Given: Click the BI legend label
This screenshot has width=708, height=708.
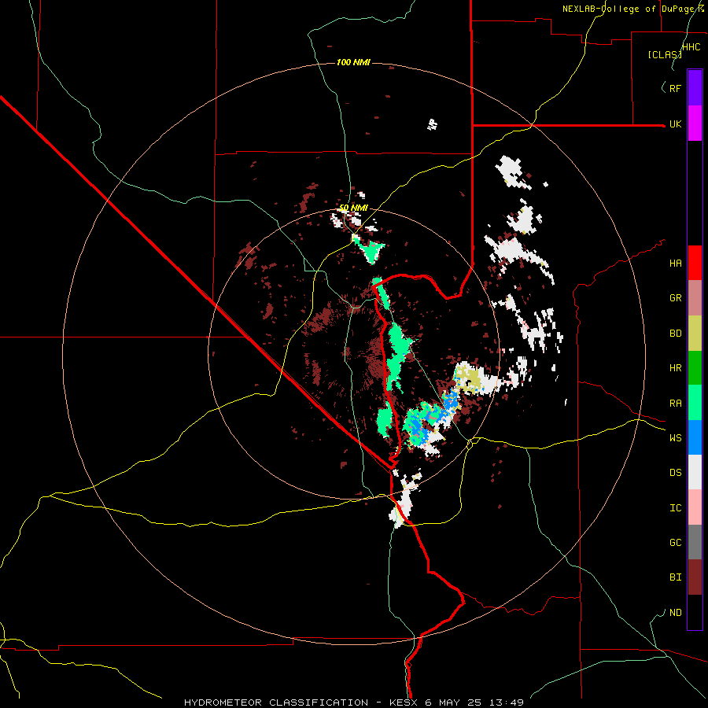Looking at the screenshot, I should click(675, 577).
